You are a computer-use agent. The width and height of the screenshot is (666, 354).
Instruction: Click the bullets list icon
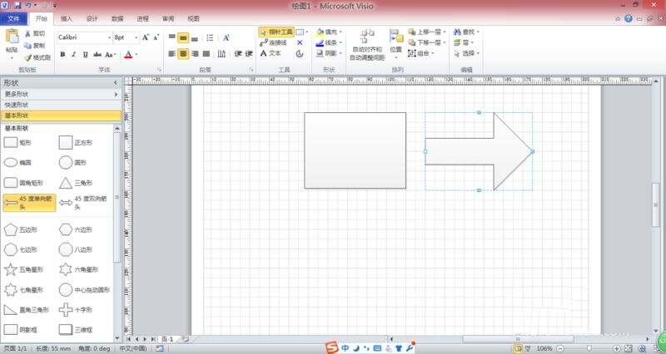coord(211,38)
